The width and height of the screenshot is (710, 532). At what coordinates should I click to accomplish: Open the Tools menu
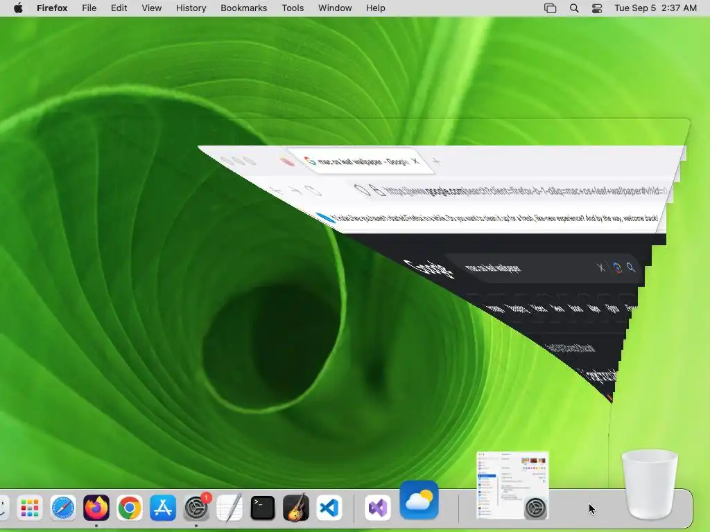(293, 8)
